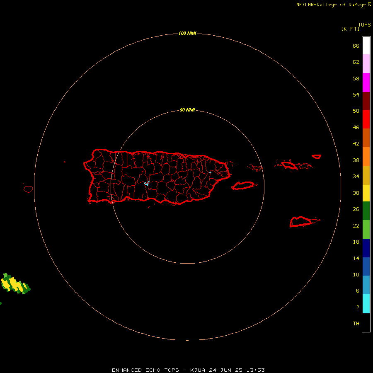The height and width of the screenshot is (373, 373).
Task: Click the white swatch at the top of the legend
Action: 366,46
